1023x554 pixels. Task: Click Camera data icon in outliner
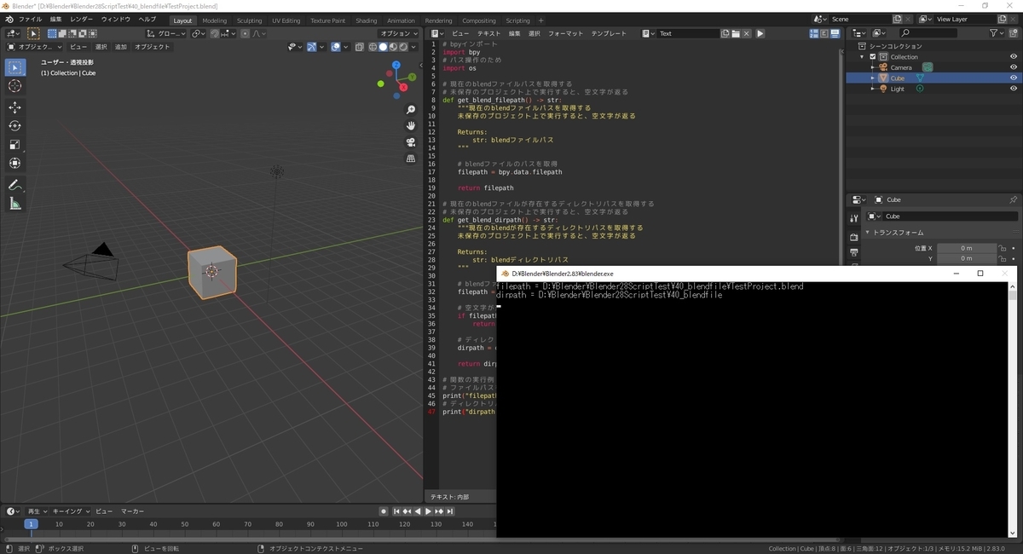coord(927,67)
